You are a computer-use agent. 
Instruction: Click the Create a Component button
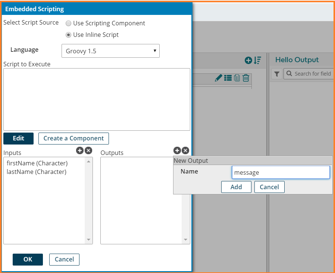(73, 138)
